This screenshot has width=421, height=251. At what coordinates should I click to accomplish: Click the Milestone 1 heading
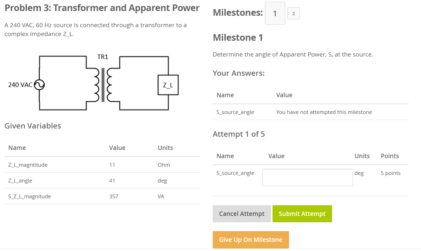238,37
